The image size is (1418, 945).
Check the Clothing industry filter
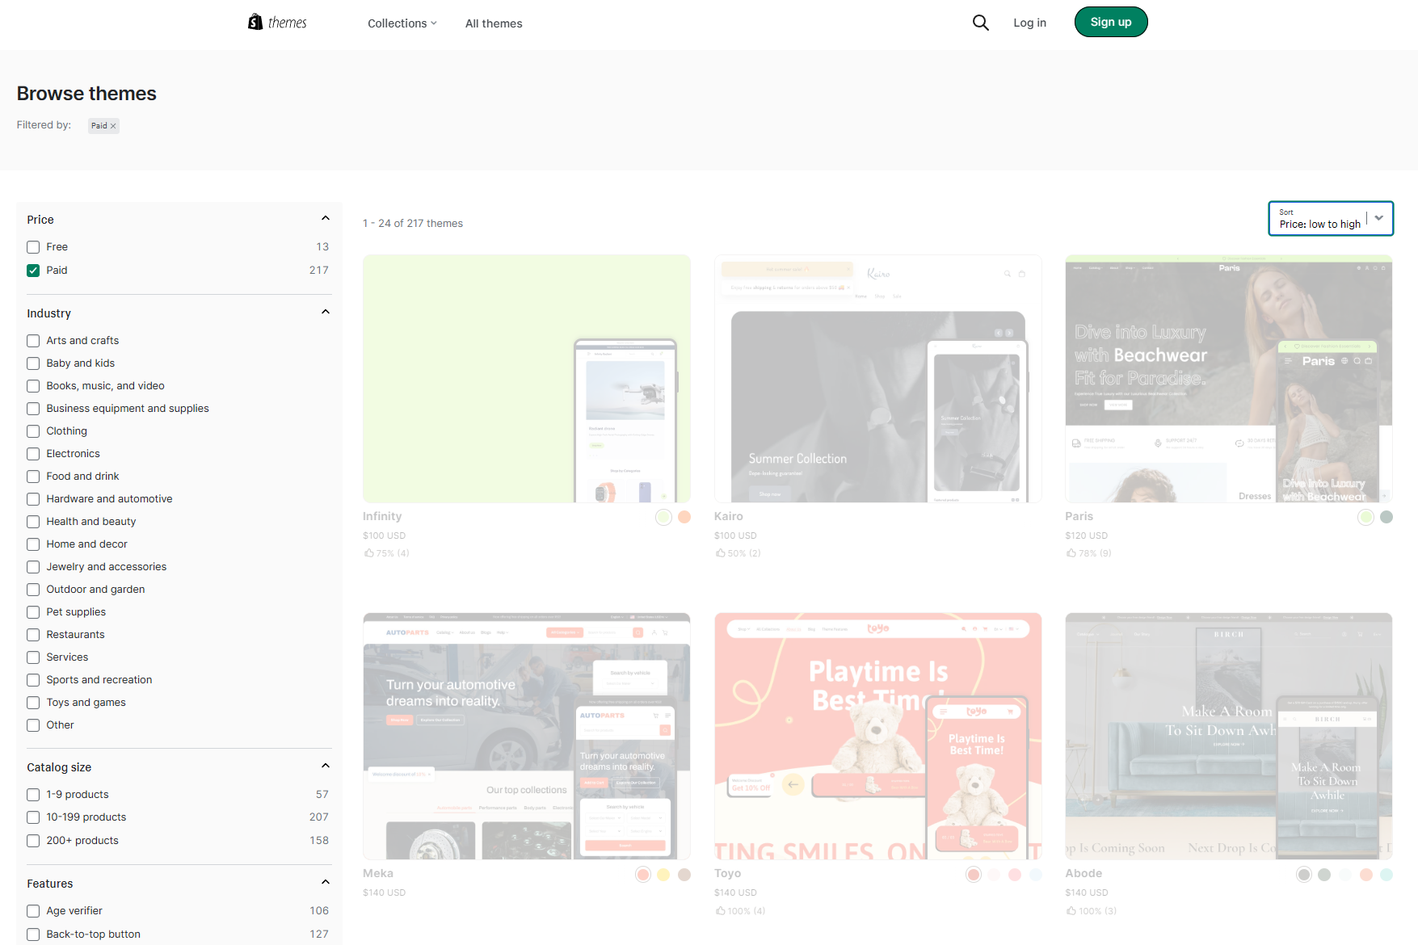tap(33, 431)
